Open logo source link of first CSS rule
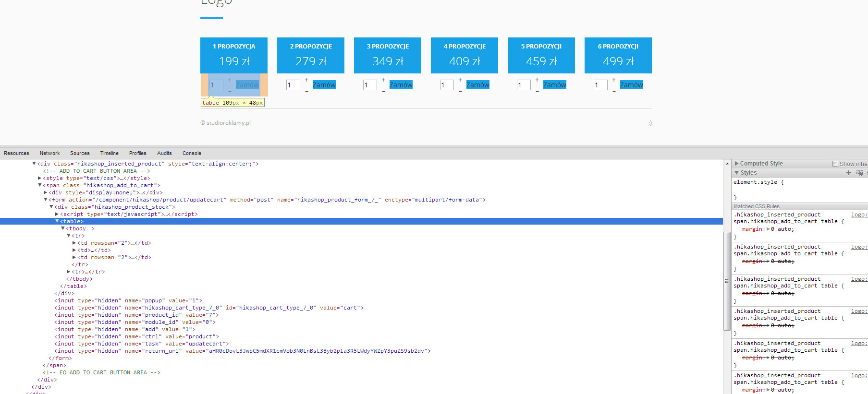Screen dimensions: 868x394 (859, 215)
